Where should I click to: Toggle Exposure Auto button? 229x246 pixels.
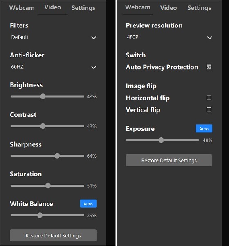[x=204, y=128]
